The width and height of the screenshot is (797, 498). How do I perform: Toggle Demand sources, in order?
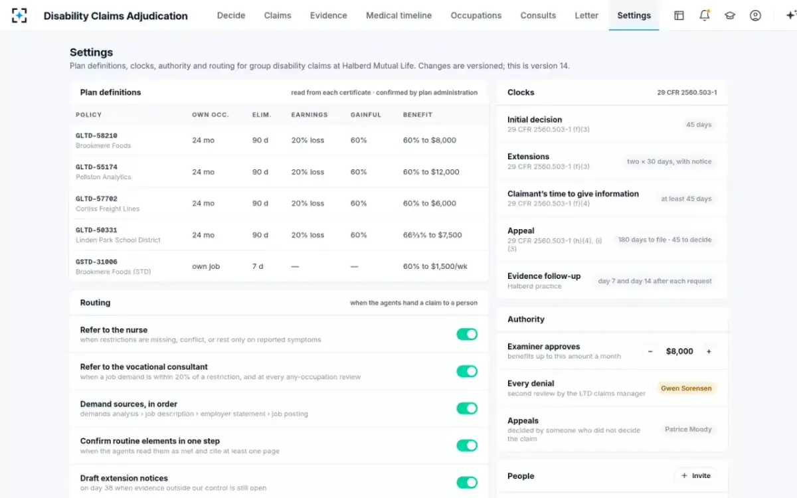(467, 408)
